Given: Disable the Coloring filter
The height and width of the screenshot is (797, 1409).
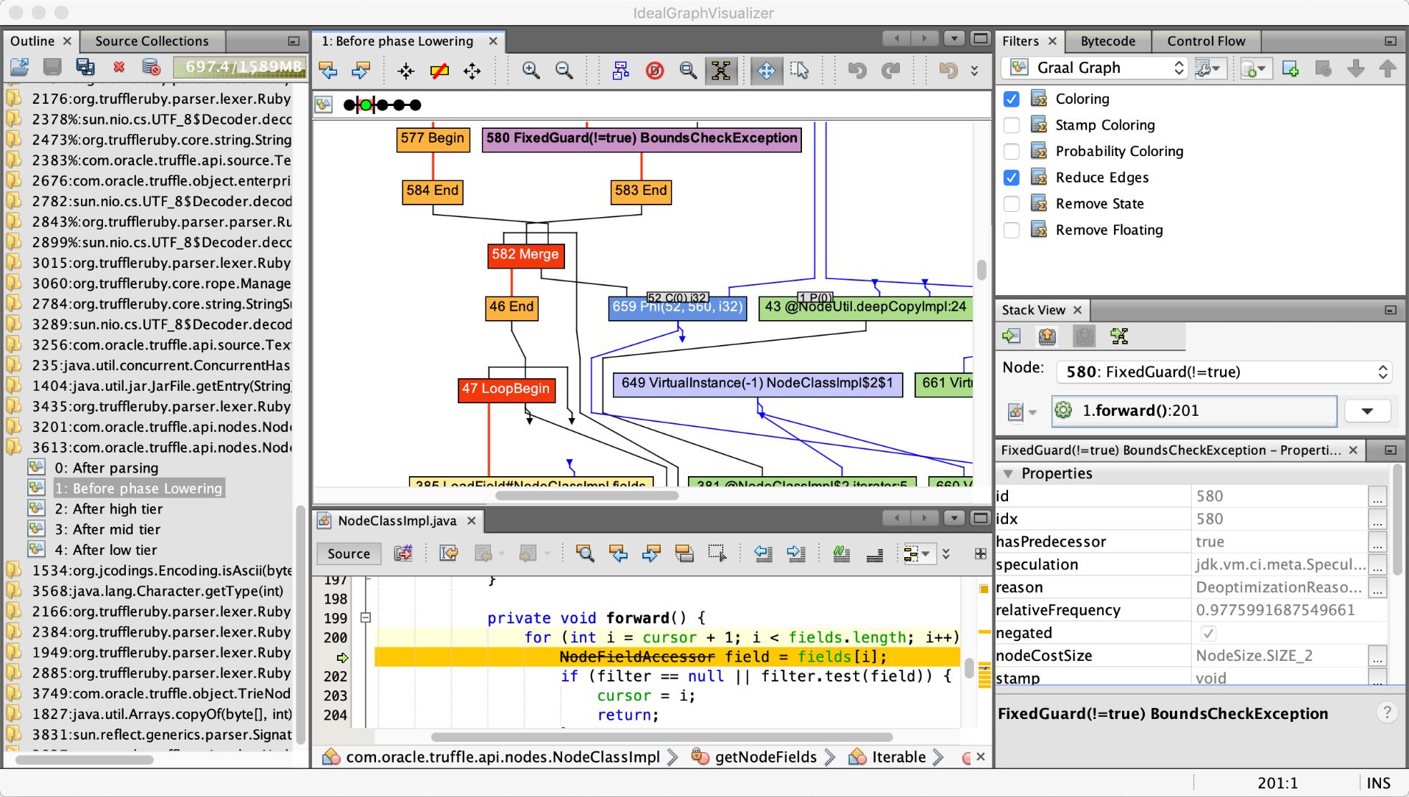Looking at the screenshot, I should [x=1012, y=99].
